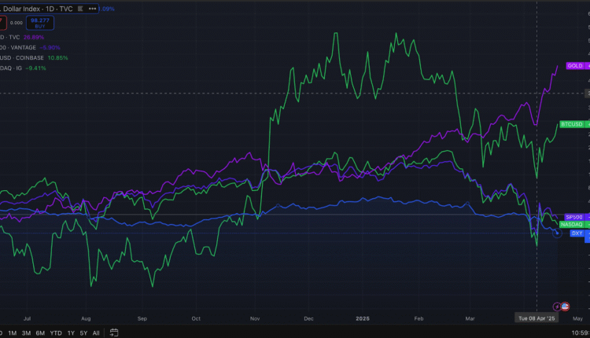
Task: Click the GOLD price scale label
Action: (575, 66)
